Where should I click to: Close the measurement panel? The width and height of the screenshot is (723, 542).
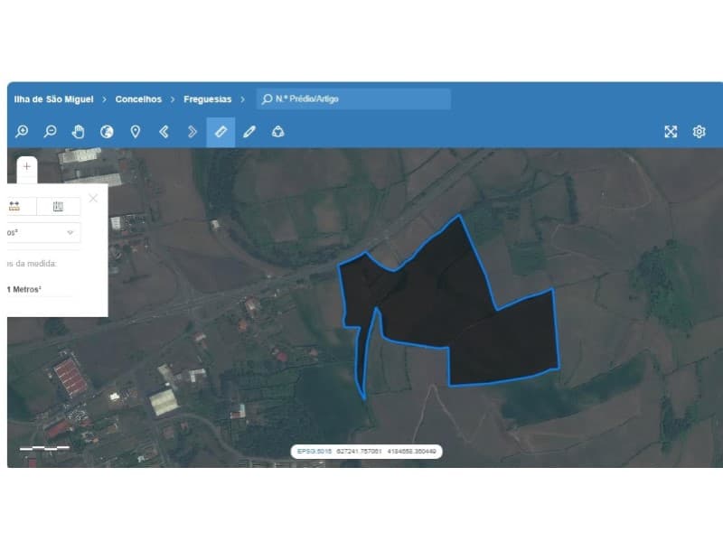[93, 198]
